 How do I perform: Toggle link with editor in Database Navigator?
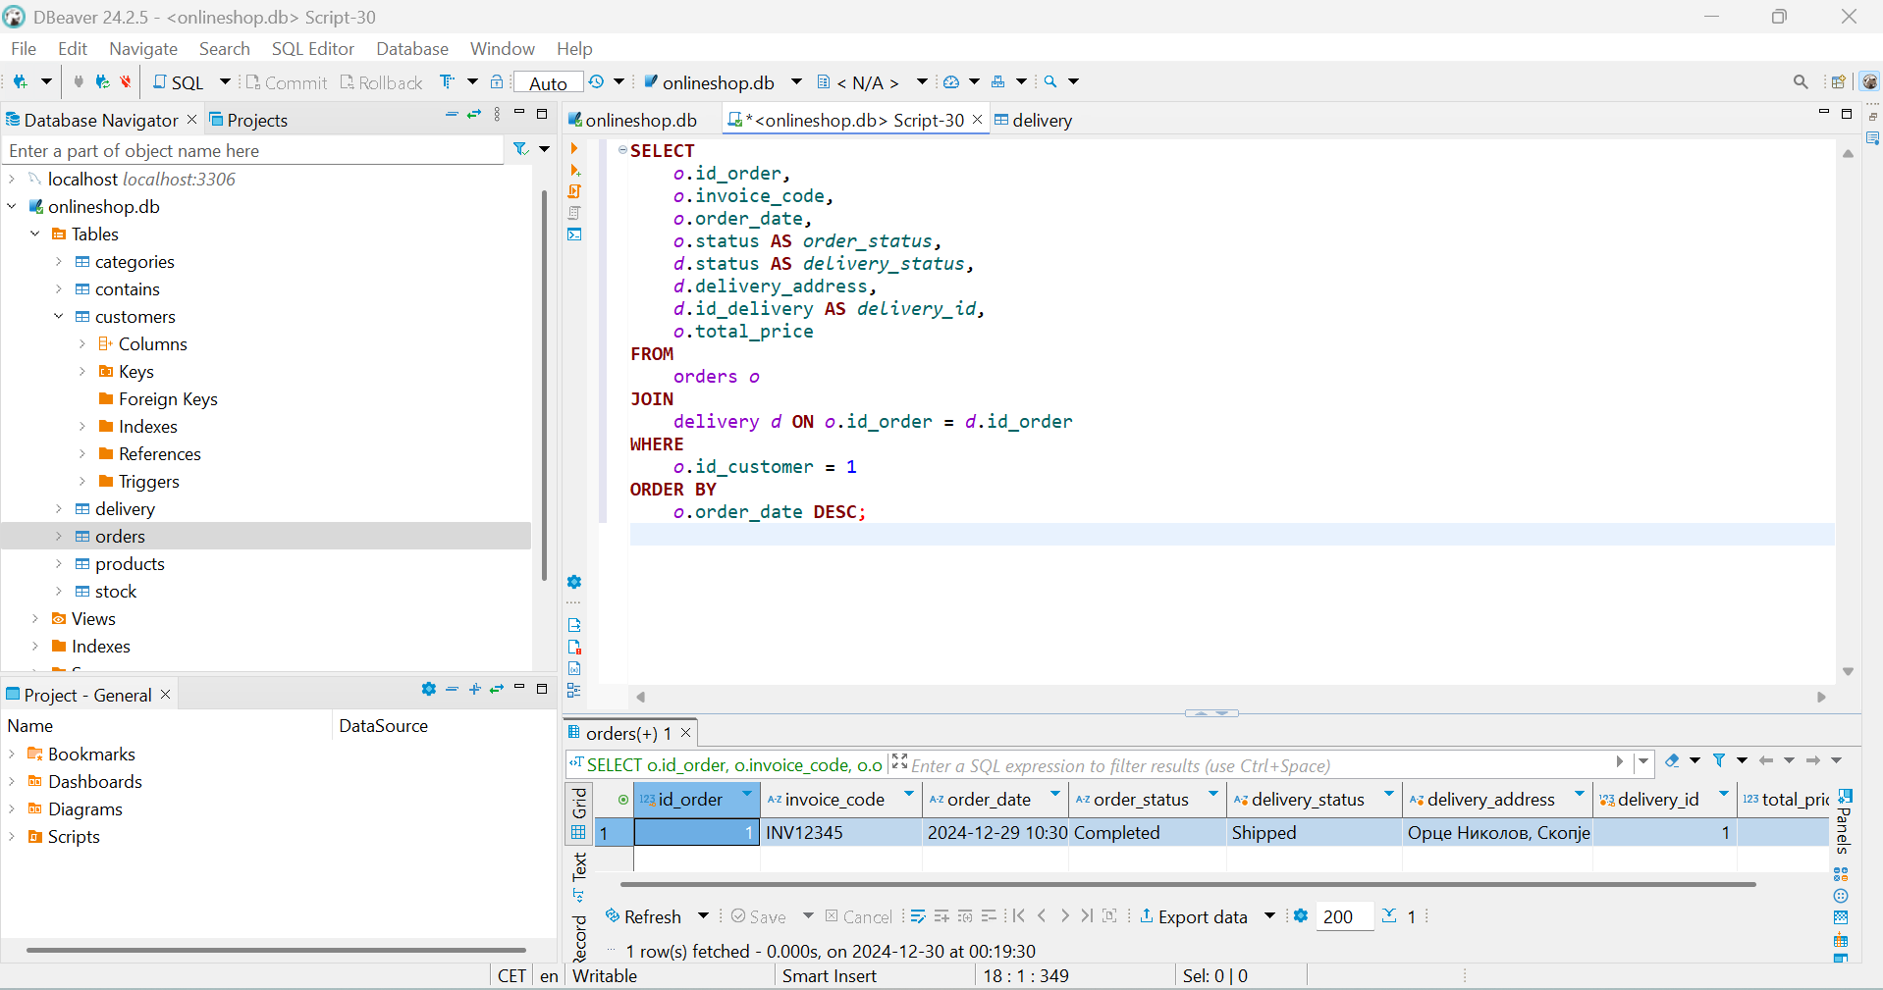coord(474,115)
